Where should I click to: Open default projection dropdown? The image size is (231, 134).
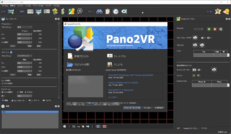pos(24,27)
